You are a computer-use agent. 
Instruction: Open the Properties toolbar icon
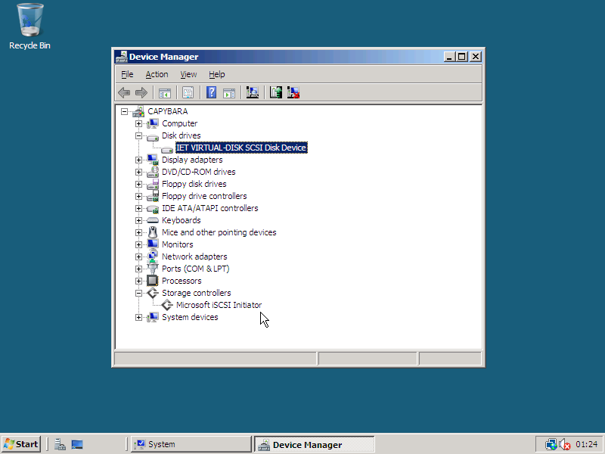point(188,92)
